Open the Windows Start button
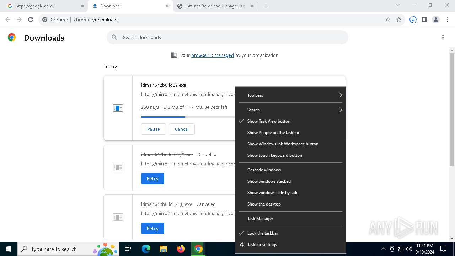Screen dimensions: 455x256 pos(9,249)
